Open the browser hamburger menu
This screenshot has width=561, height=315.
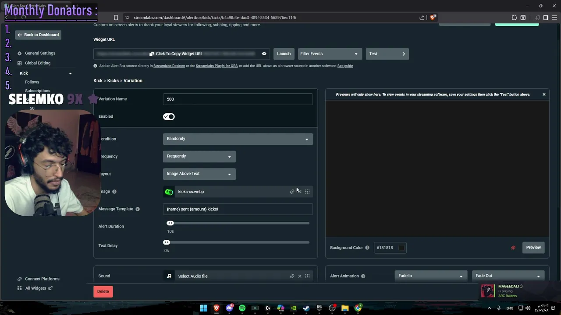[x=554, y=17]
